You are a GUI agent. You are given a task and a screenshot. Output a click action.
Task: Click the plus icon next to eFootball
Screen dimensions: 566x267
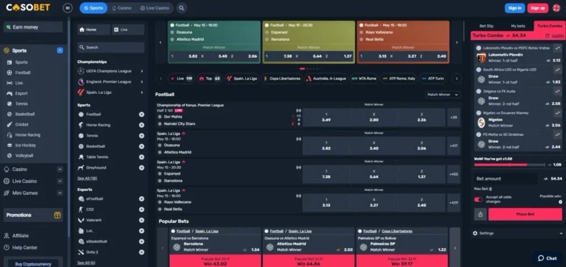(x=141, y=199)
